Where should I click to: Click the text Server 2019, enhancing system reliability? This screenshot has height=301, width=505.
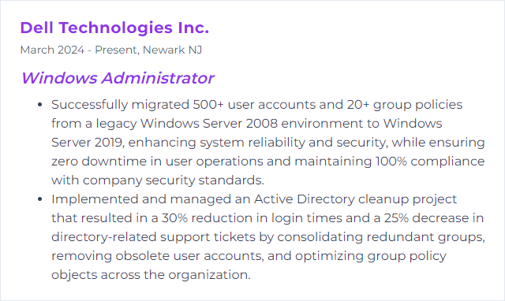pyautogui.click(x=178, y=143)
